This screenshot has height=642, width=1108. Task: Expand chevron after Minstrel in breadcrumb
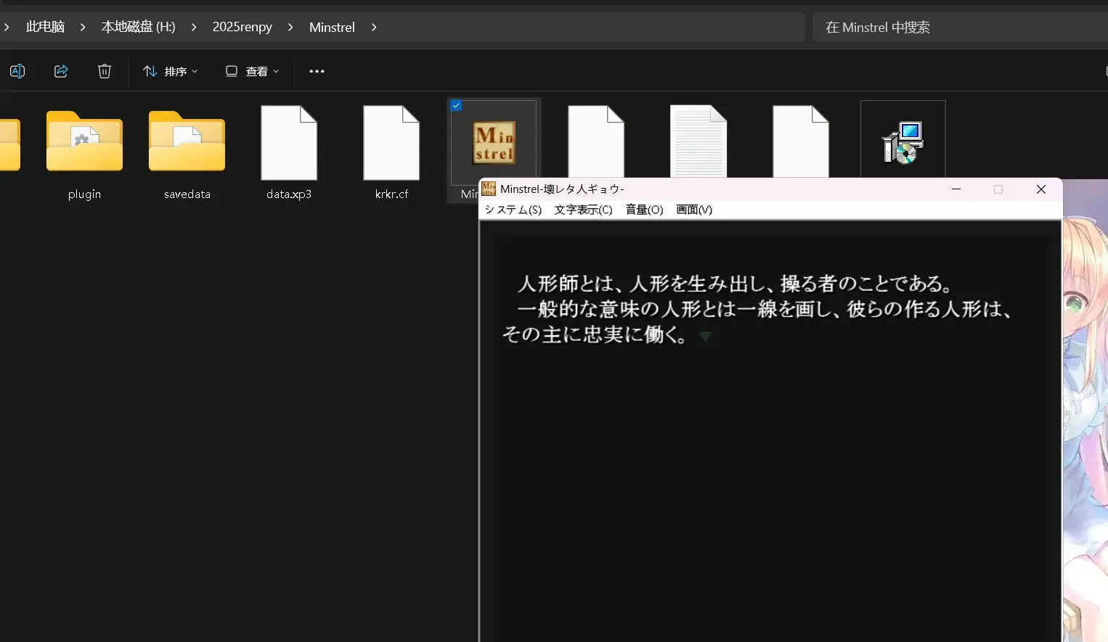[374, 27]
